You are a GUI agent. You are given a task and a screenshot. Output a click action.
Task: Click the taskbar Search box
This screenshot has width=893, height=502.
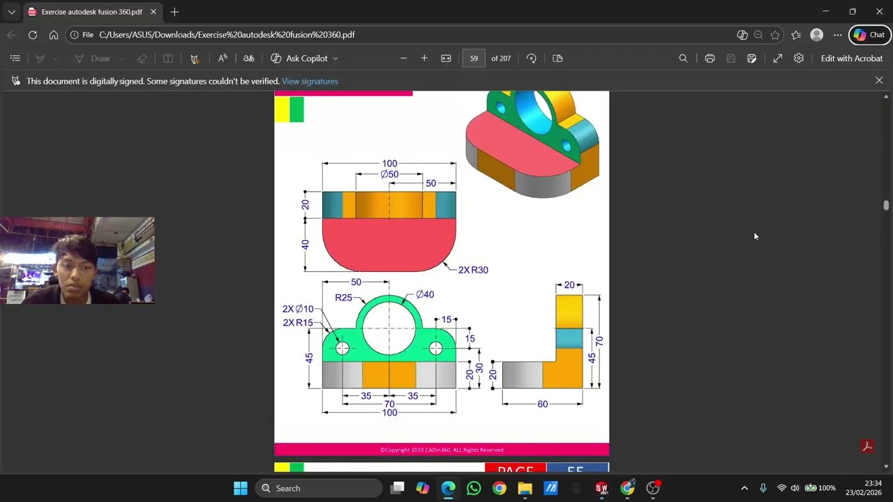[319, 488]
